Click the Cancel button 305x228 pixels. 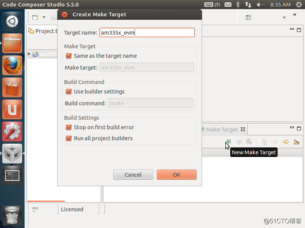click(x=133, y=175)
